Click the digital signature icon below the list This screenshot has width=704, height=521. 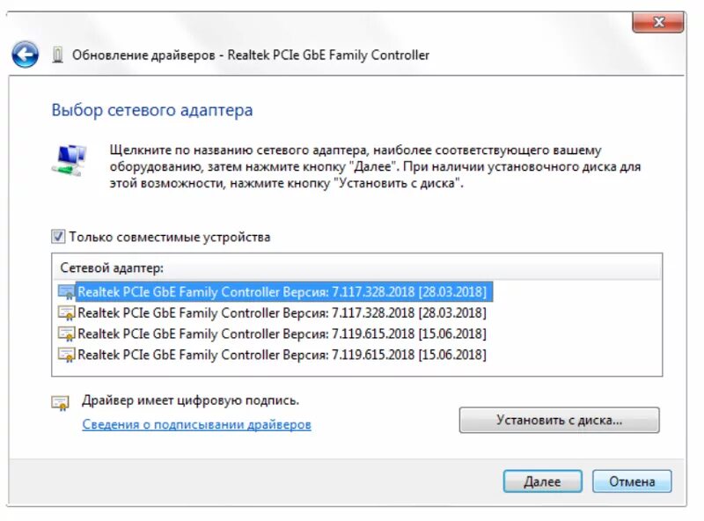click(x=61, y=402)
